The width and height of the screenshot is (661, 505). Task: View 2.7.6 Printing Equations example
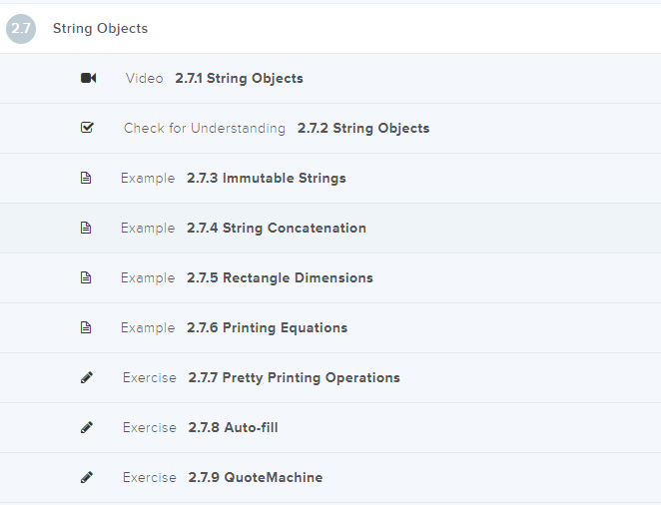tap(267, 327)
